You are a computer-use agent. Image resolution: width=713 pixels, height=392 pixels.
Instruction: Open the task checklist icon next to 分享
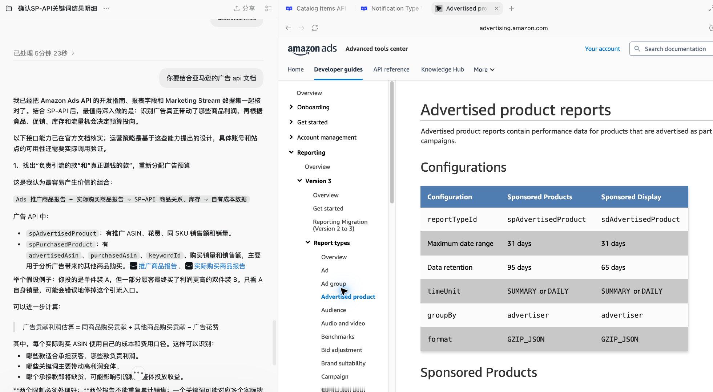268,8
